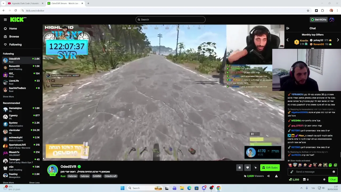Collapse the chat panel icon
Viewport: 341px width, 192px height.
point(287,28)
